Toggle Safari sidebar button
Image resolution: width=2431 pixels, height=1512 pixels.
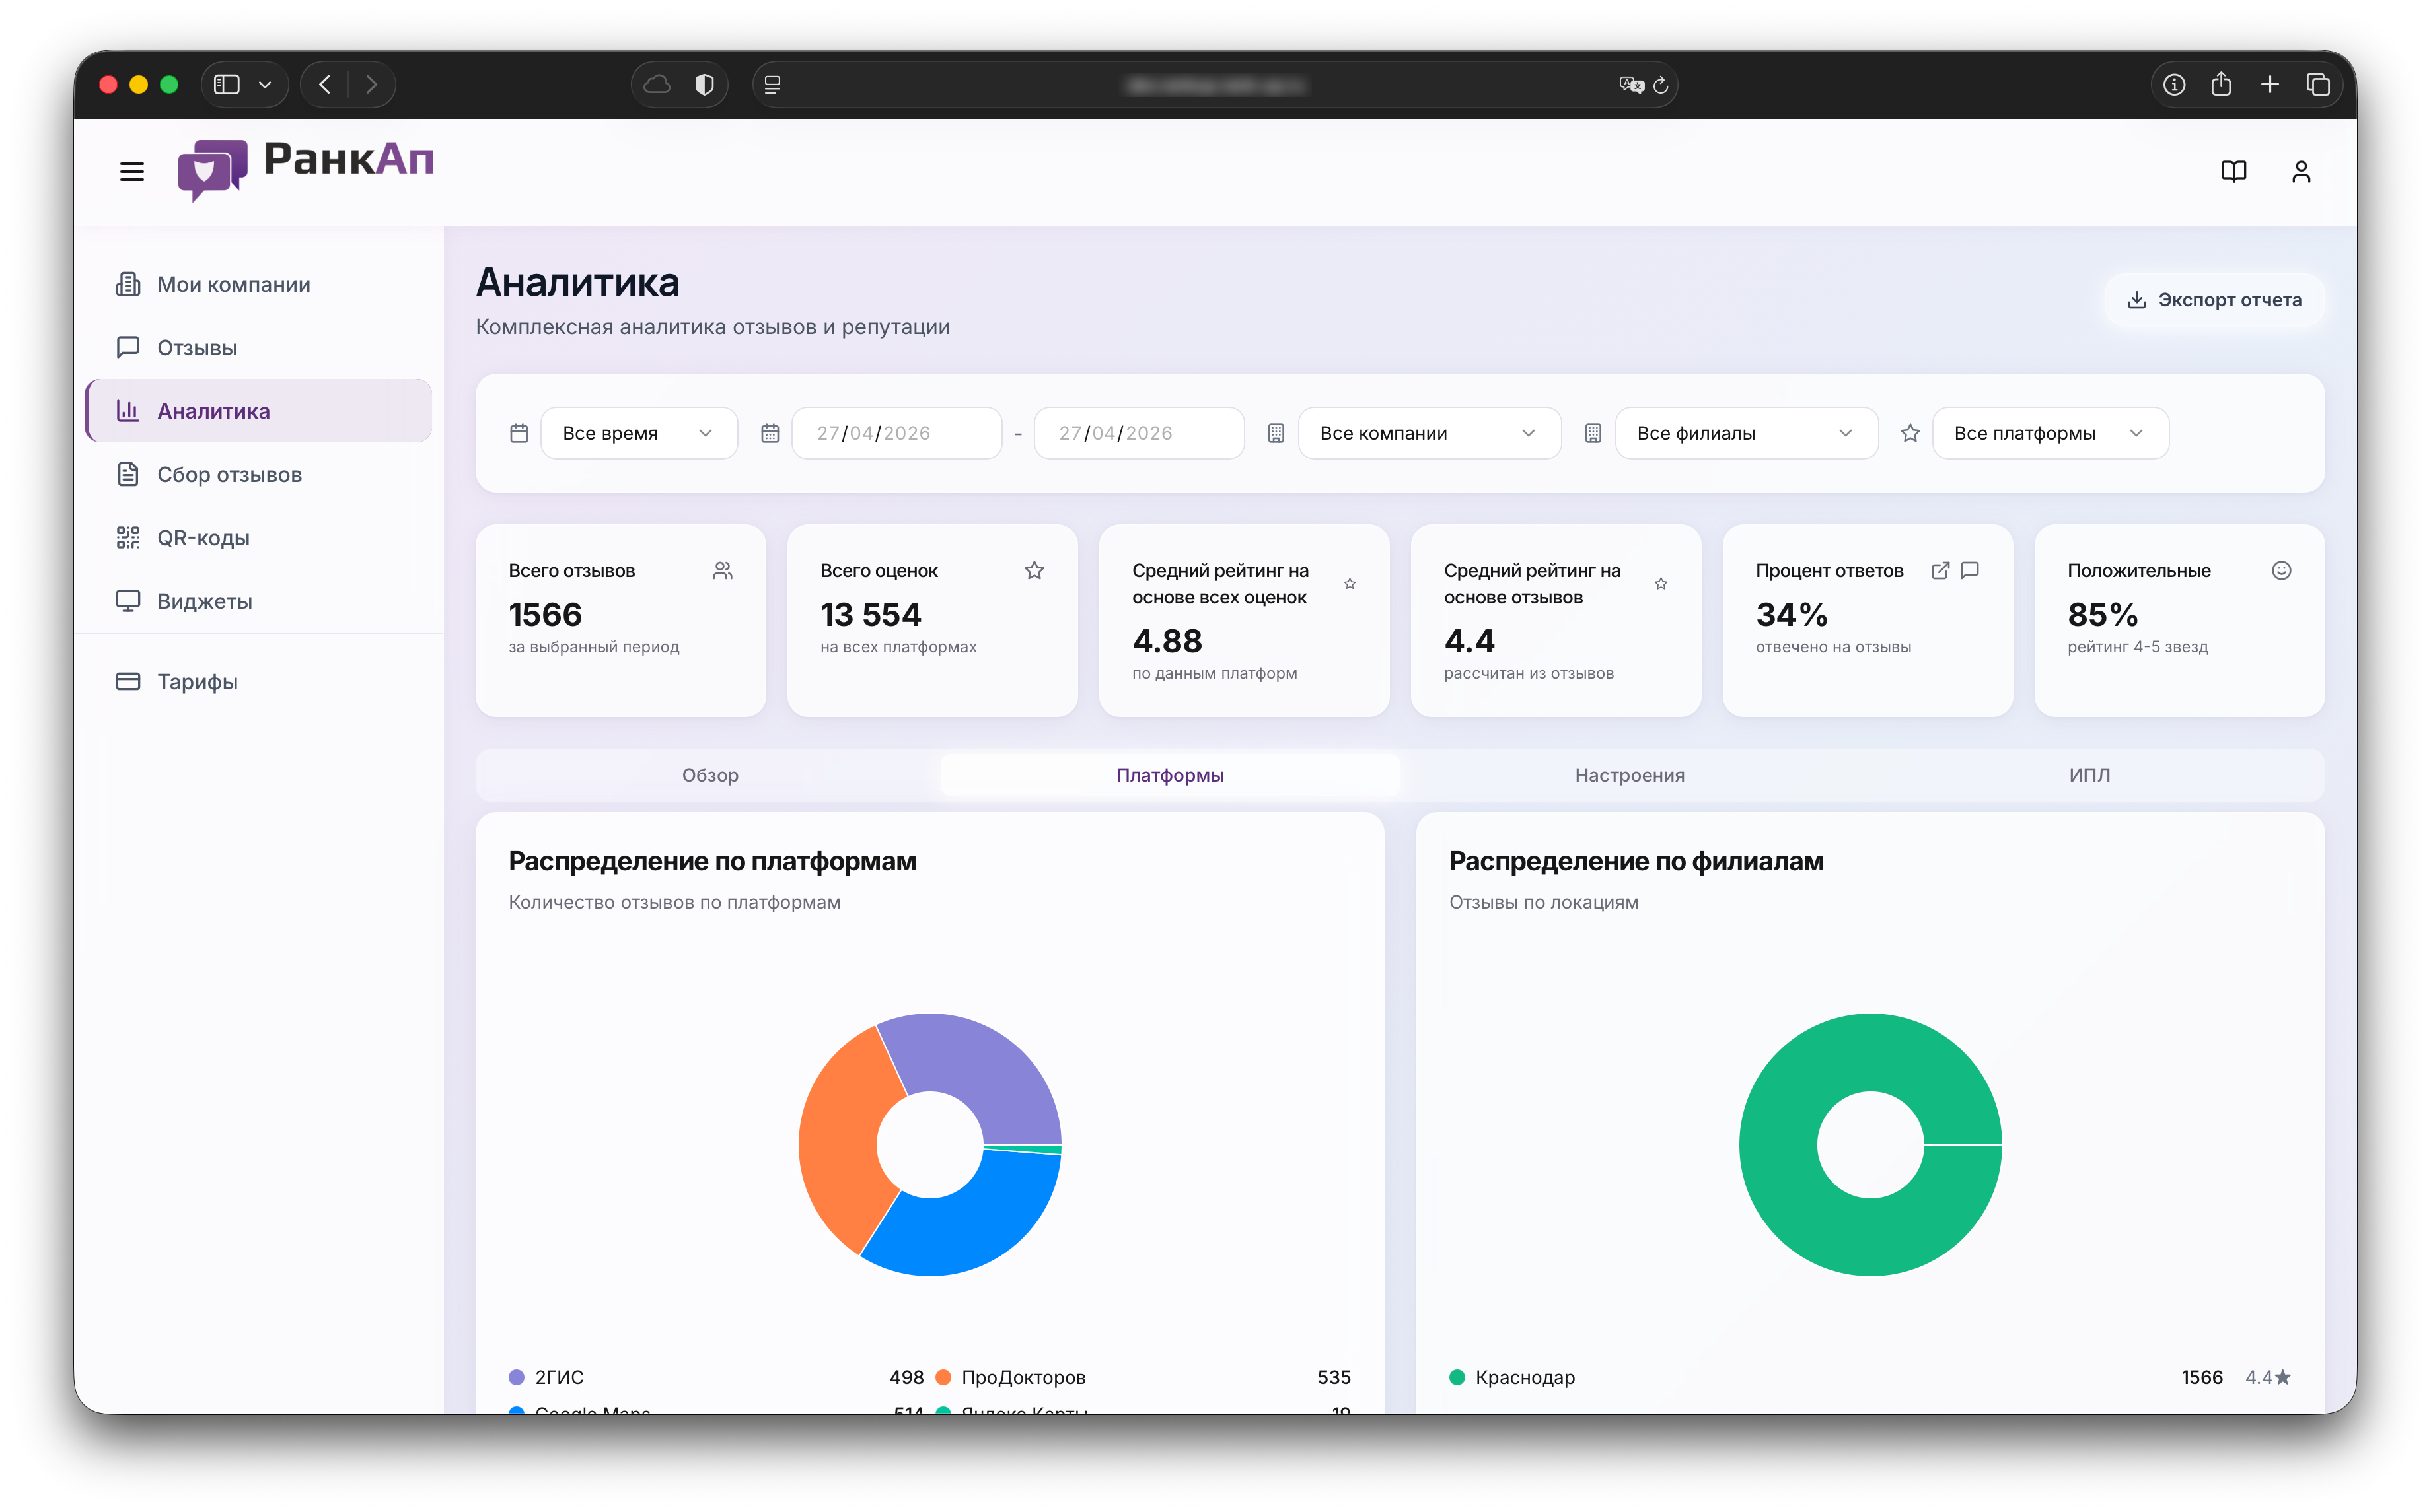pyautogui.click(x=227, y=85)
